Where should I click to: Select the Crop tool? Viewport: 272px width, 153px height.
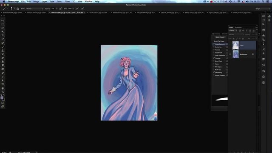(3, 35)
